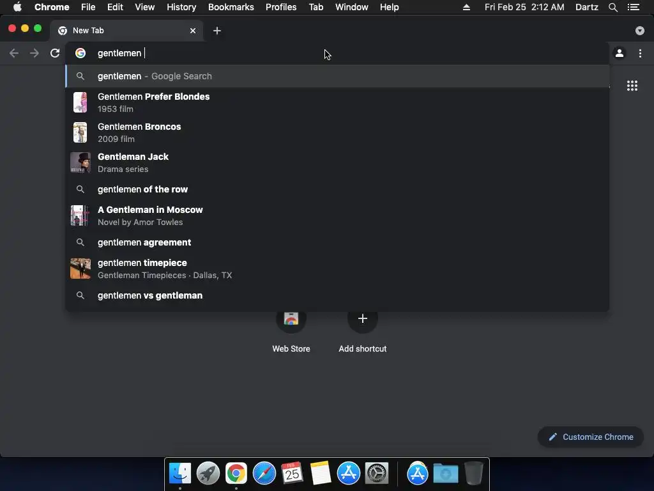Click the Gentleman Jack thumbnail
Screen dimensions: 654x491
[x=80, y=162]
